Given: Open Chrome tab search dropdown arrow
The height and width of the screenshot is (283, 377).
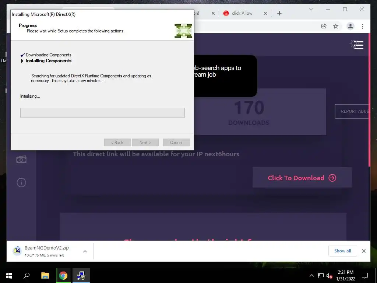Looking at the screenshot, I should [x=311, y=9].
